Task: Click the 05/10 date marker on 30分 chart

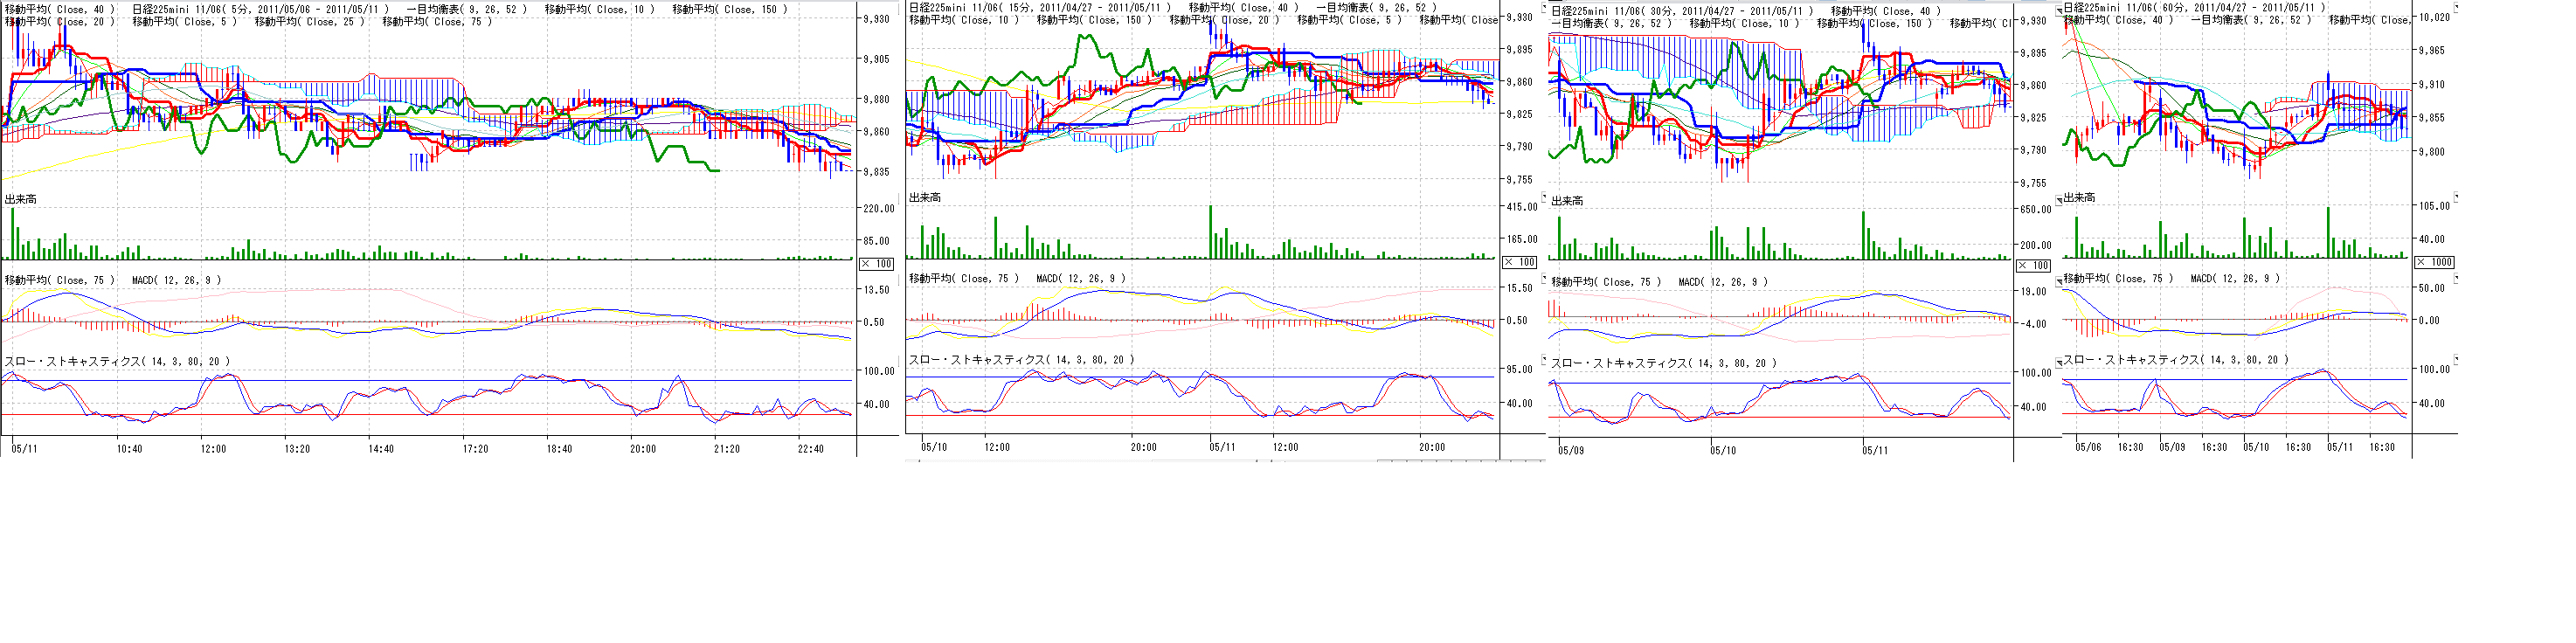Action: point(1723,451)
